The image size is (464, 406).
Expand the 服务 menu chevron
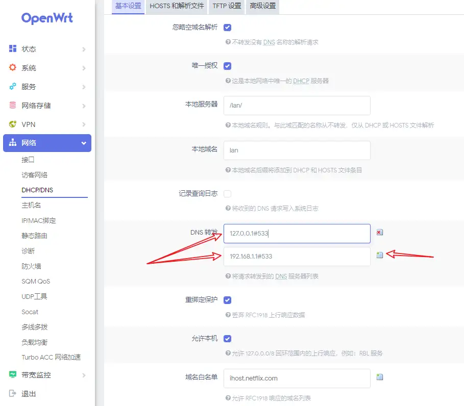[x=84, y=87]
